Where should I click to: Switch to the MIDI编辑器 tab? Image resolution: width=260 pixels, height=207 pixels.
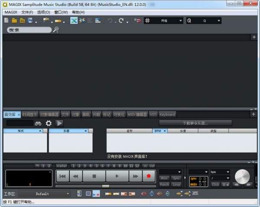click(x=137, y=115)
